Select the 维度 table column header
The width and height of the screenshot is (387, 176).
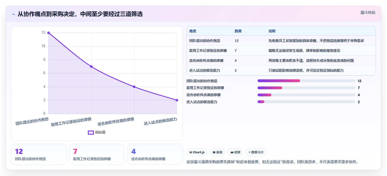click(x=193, y=31)
